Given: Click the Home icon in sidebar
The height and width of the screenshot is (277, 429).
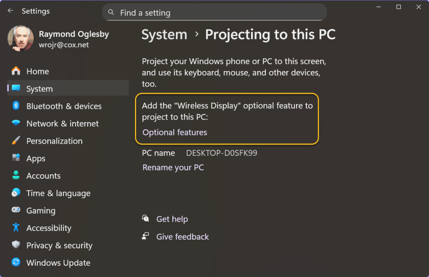Looking at the screenshot, I should (16, 71).
